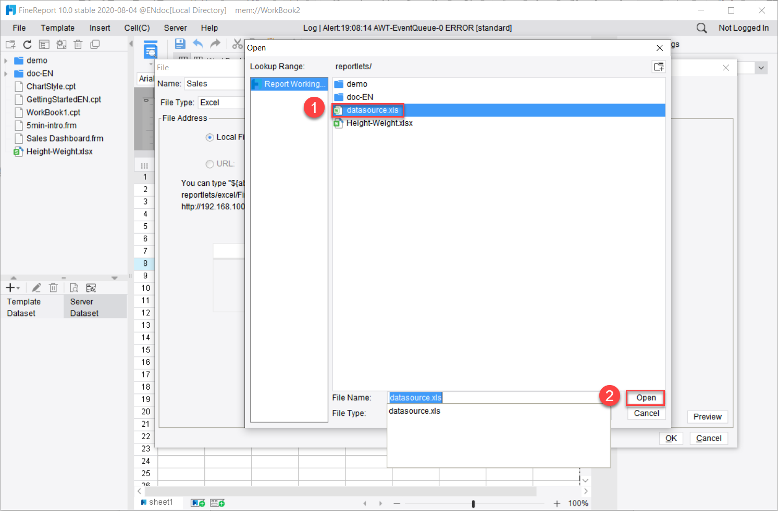Redo with the forward arrow icon

point(215,44)
